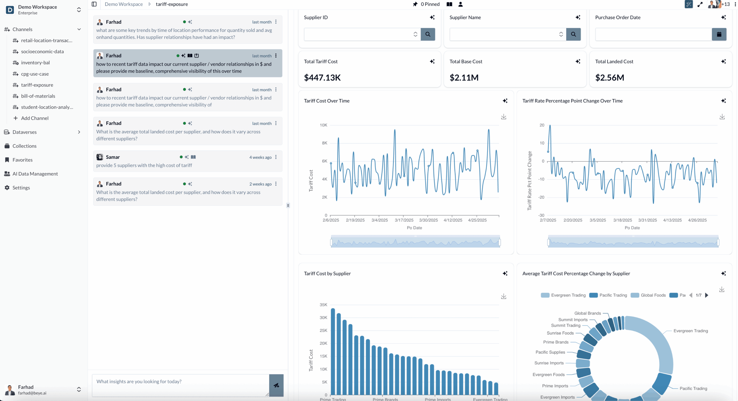Click the Demo Workspace breadcrumb link
This screenshot has width=738, height=401.
[x=124, y=4]
